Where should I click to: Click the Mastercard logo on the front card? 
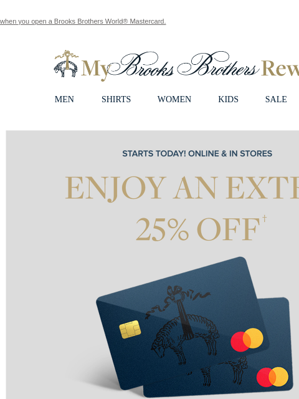tap(247, 340)
